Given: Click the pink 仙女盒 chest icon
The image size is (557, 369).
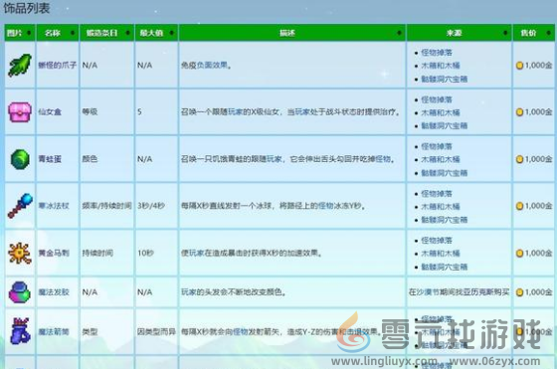Looking at the screenshot, I should pos(20,111).
